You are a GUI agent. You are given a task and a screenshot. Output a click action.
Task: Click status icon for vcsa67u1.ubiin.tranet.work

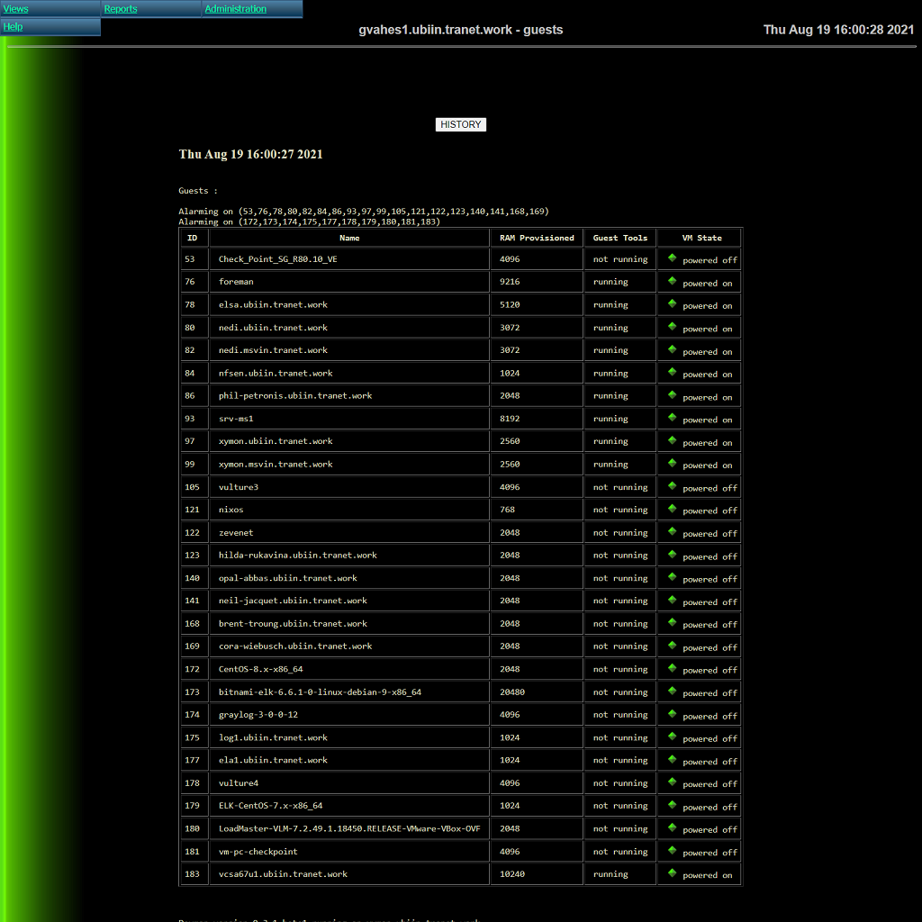click(672, 873)
